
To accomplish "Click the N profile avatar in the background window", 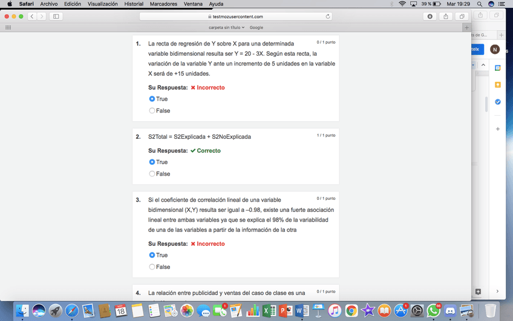I will pyautogui.click(x=495, y=50).
